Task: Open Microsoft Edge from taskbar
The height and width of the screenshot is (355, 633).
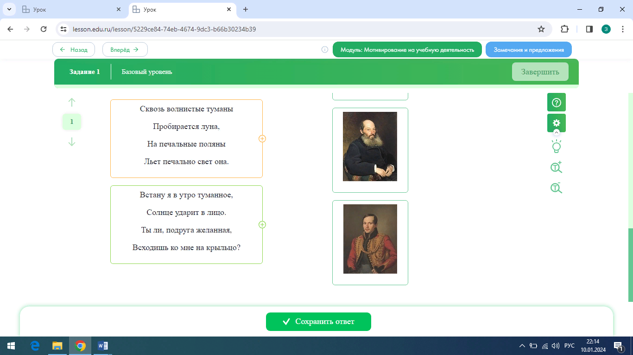Action: (35, 346)
